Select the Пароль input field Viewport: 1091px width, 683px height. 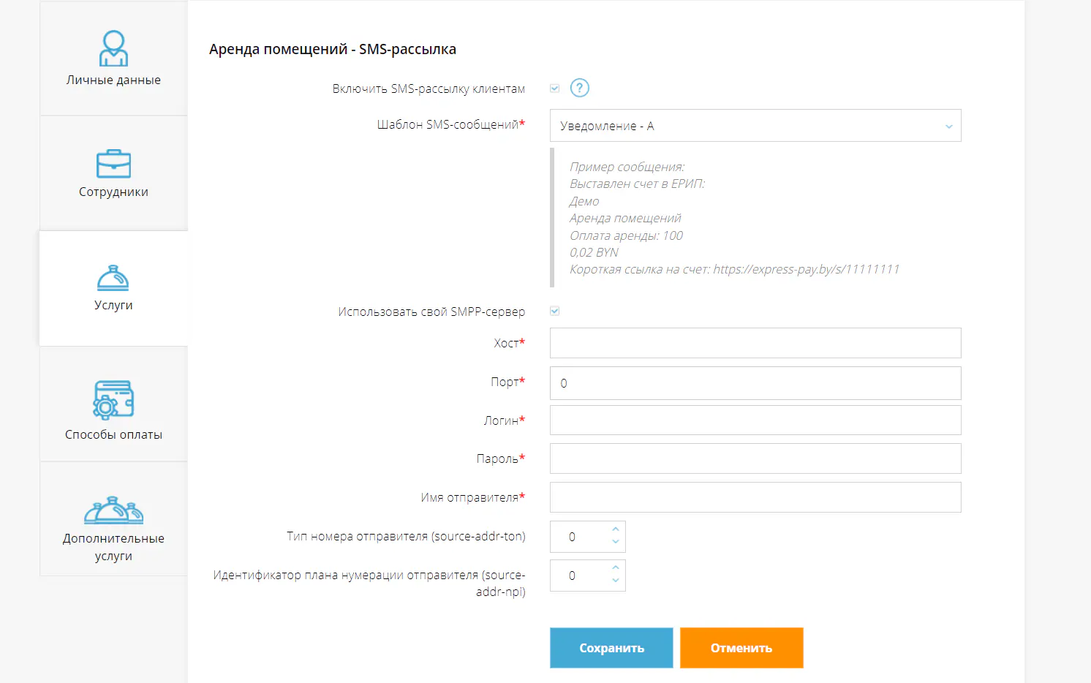point(755,459)
